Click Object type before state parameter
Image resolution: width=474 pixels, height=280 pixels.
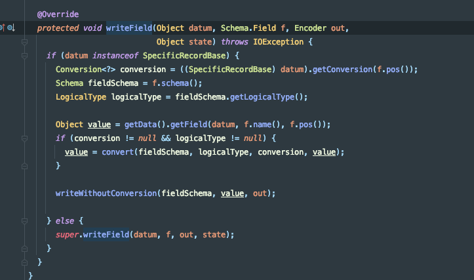tap(170, 42)
